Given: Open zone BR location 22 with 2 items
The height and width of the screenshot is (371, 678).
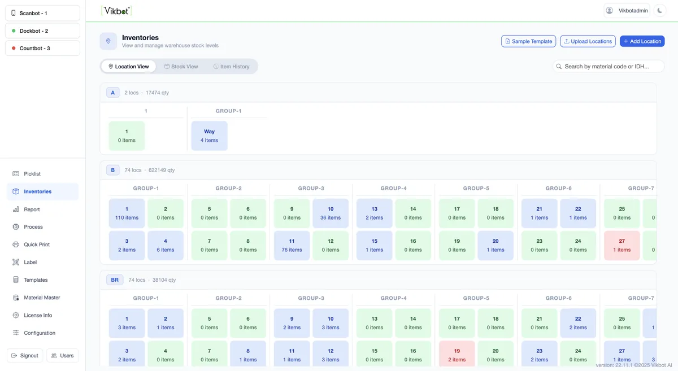Looking at the screenshot, I should 578,324.
